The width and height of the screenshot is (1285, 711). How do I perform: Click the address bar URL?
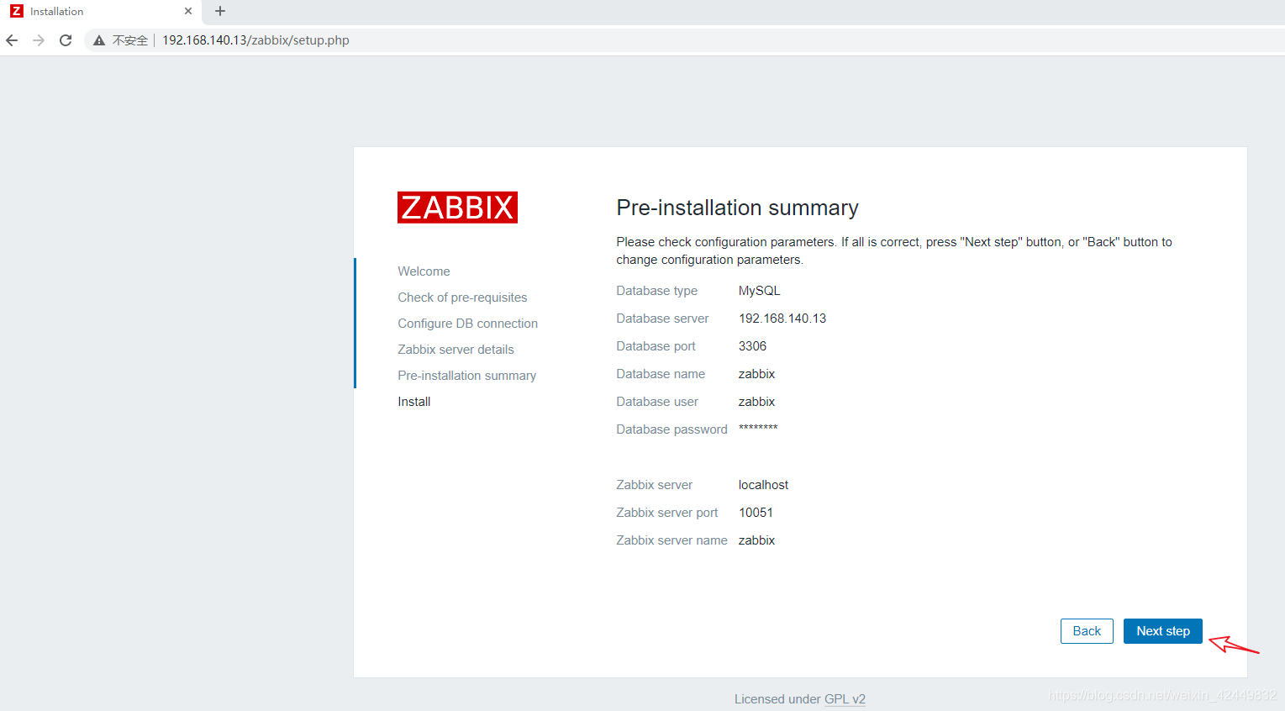click(255, 40)
